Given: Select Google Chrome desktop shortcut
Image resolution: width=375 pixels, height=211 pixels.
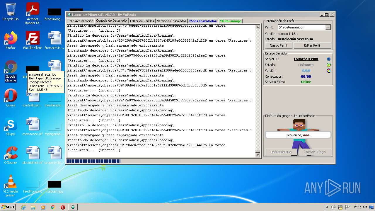Looking at the screenshot, I should pos(11,71).
